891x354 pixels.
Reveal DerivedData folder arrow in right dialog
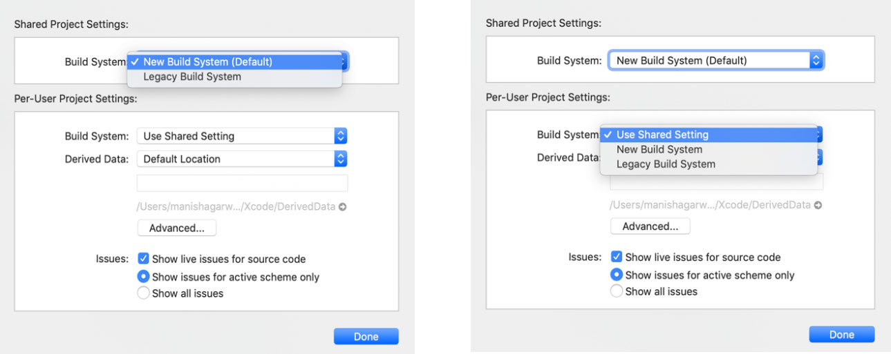[818, 206]
